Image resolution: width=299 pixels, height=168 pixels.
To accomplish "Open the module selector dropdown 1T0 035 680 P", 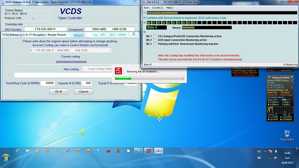I will click(70, 50).
